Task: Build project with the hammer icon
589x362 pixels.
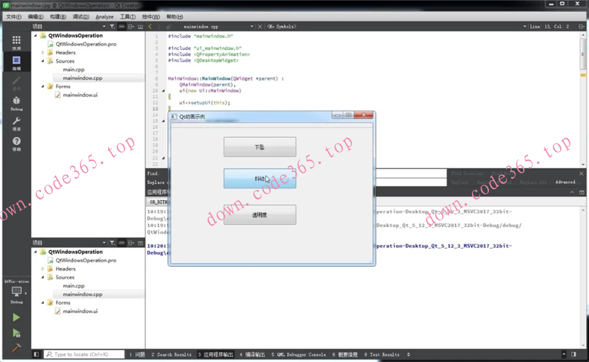Action: [16, 349]
